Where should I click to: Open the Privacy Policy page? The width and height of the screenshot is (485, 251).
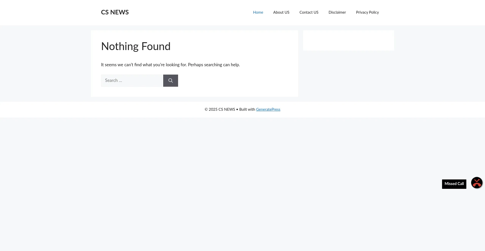tap(367, 12)
